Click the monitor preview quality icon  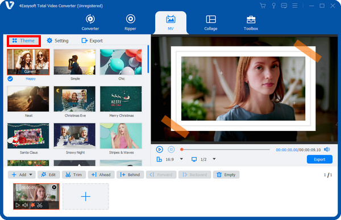pyautogui.click(x=194, y=159)
